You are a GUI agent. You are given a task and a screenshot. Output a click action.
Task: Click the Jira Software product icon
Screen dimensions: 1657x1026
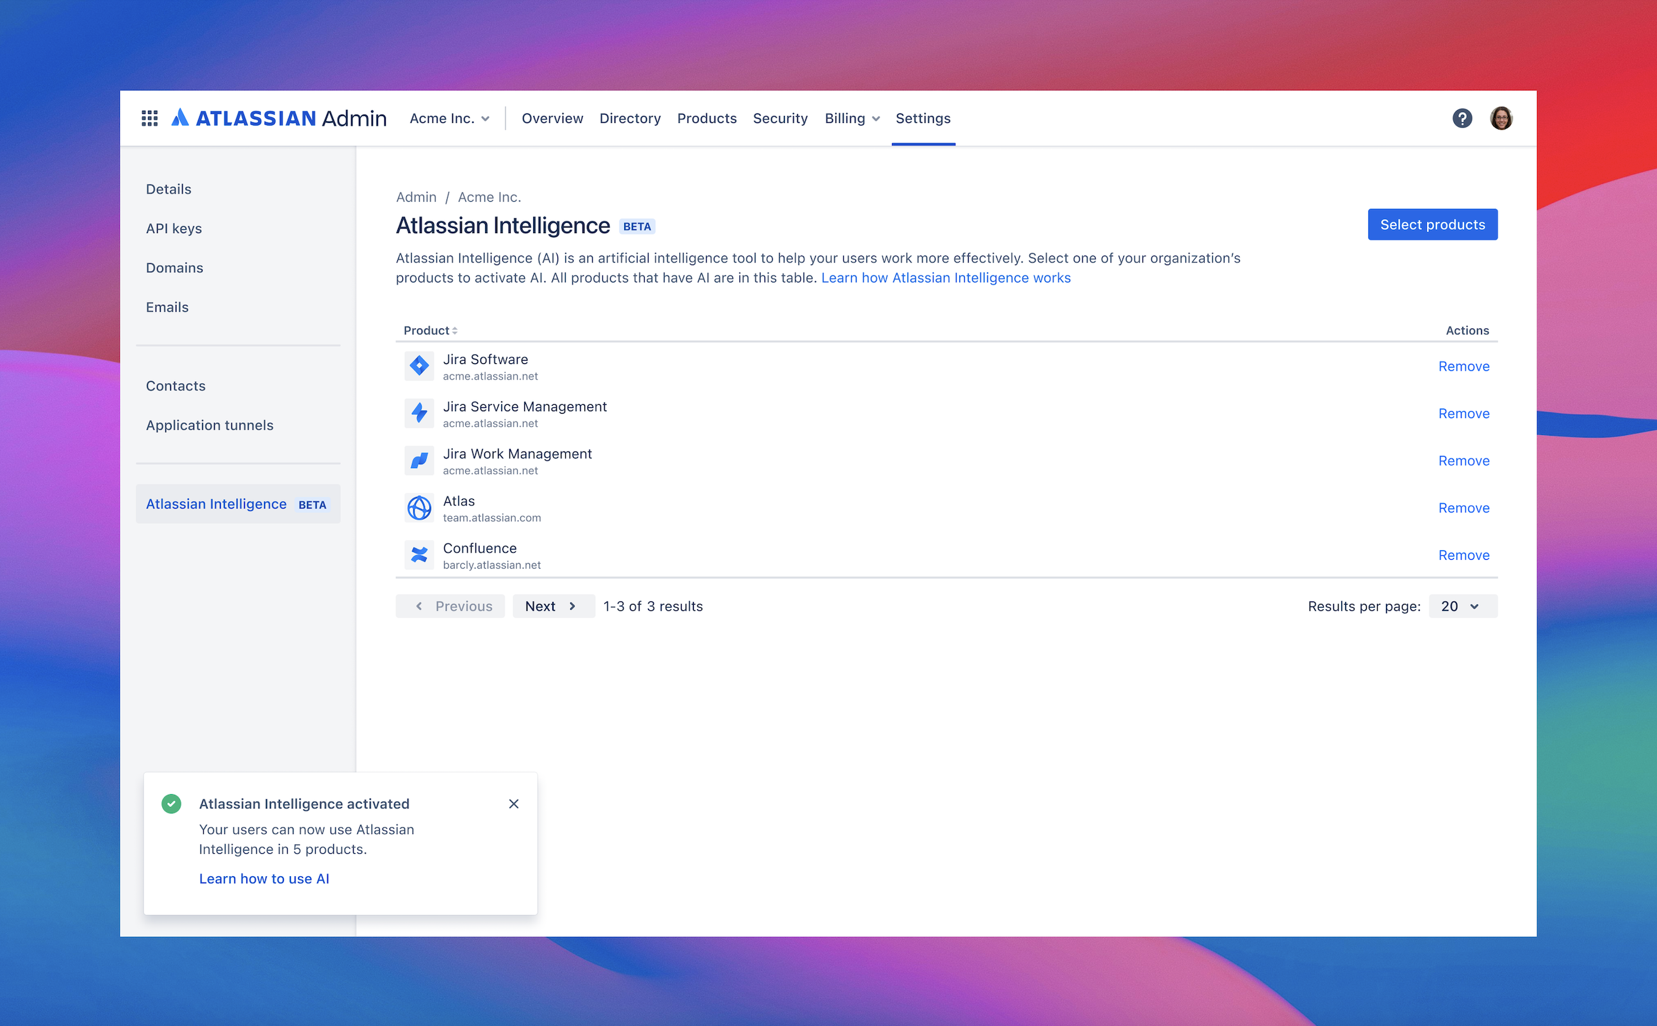tap(419, 366)
